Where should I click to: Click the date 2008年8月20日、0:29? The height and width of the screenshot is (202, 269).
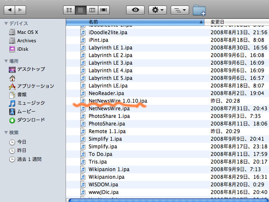(237, 184)
